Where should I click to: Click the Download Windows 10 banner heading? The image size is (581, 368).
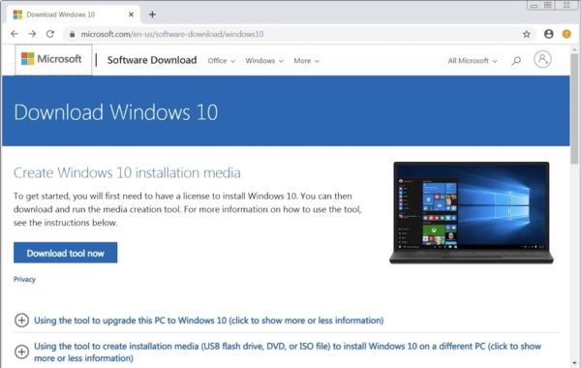[x=115, y=112]
